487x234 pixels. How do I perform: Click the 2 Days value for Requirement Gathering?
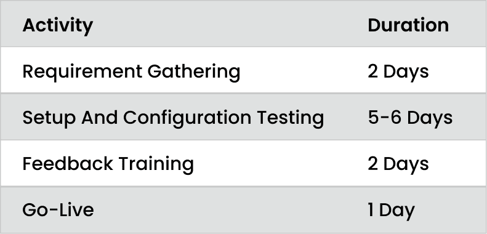[x=398, y=72]
